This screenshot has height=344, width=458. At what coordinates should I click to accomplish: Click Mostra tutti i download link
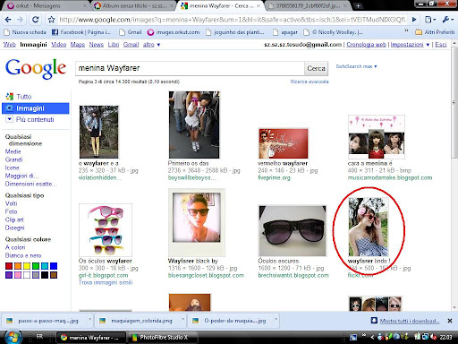[x=410, y=321]
